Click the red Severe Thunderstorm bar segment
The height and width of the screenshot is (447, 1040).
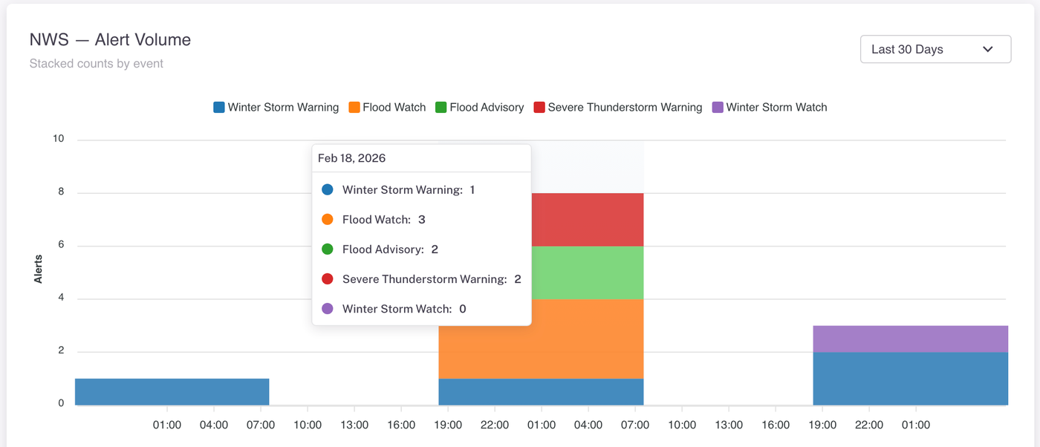[587, 219]
